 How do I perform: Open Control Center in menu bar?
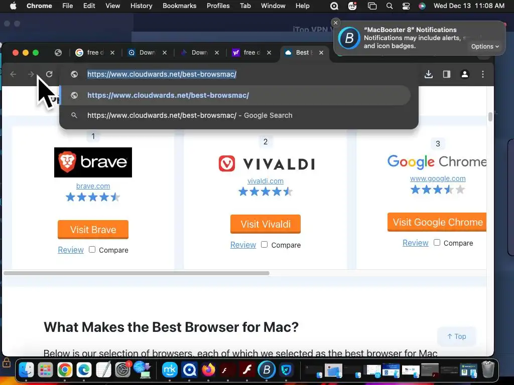406,6
